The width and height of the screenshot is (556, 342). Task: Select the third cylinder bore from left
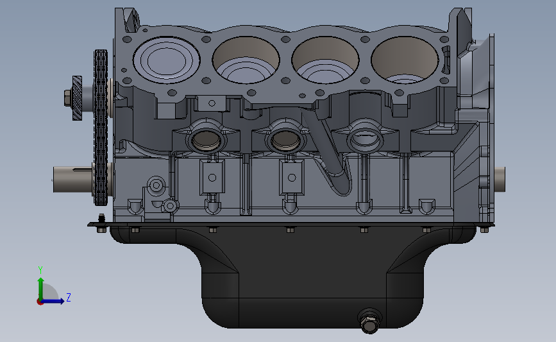pyautogui.click(x=325, y=60)
